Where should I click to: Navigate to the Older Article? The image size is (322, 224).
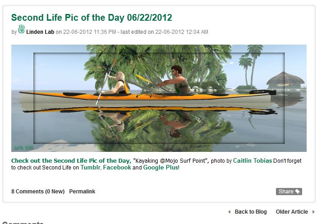click(292, 212)
